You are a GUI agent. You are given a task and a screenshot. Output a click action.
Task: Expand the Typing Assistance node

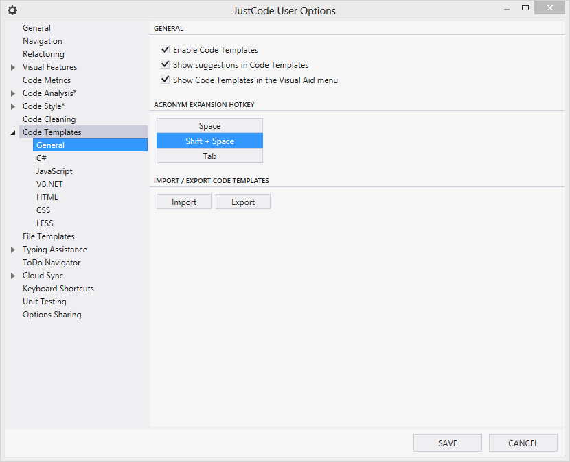pos(13,250)
